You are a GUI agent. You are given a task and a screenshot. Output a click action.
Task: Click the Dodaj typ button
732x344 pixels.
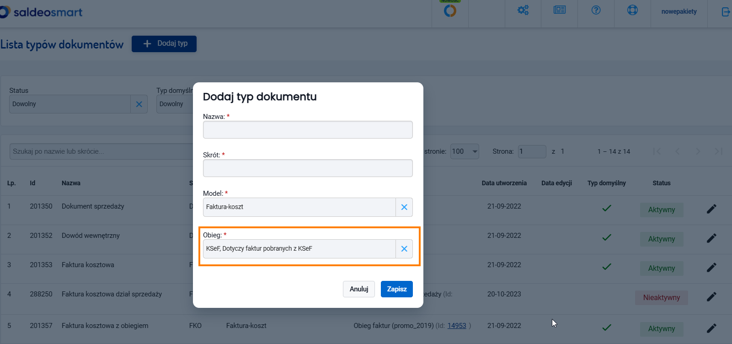click(x=164, y=44)
